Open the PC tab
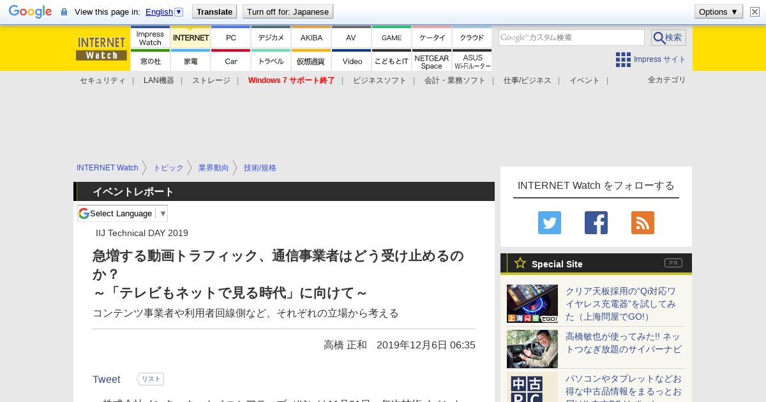Viewport: 766px width, 402px height. pos(230,38)
